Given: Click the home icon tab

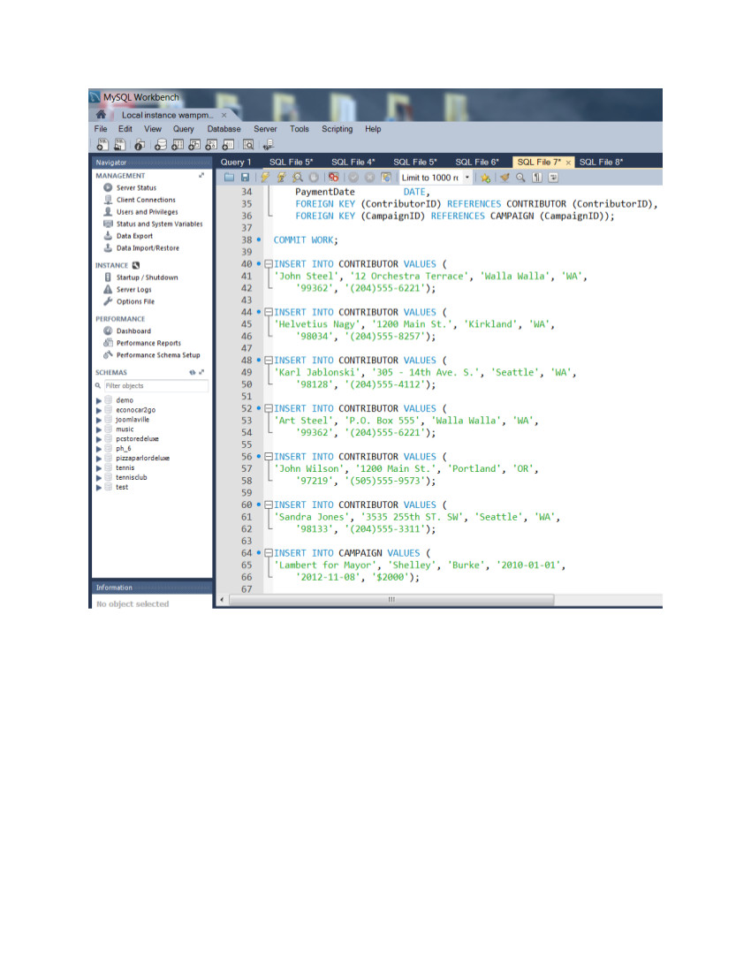Looking at the screenshot, I should click(x=102, y=115).
